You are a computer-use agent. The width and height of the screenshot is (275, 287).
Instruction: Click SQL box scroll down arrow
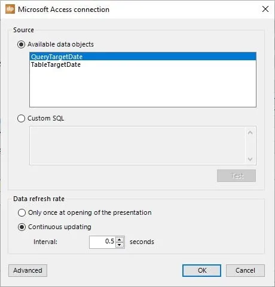click(250, 159)
